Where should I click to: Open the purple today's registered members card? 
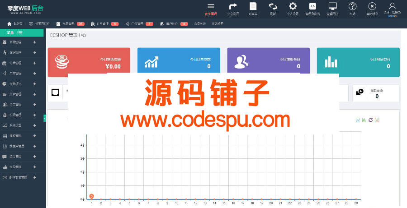268,60
